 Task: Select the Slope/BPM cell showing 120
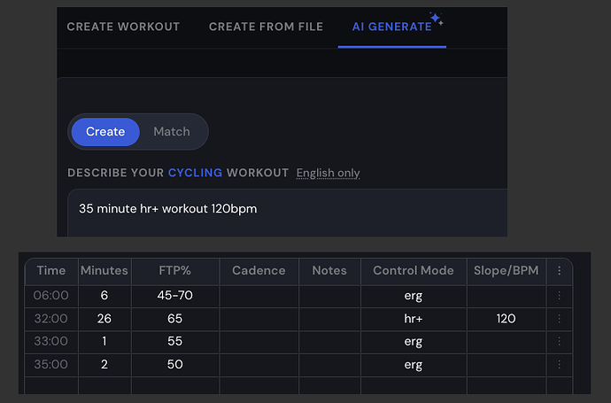pyautogui.click(x=507, y=319)
